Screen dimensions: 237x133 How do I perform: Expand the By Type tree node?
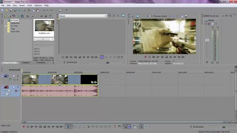tap(6, 26)
